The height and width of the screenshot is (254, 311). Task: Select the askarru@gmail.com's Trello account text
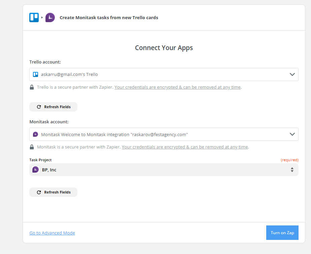click(x=69, y=74)
